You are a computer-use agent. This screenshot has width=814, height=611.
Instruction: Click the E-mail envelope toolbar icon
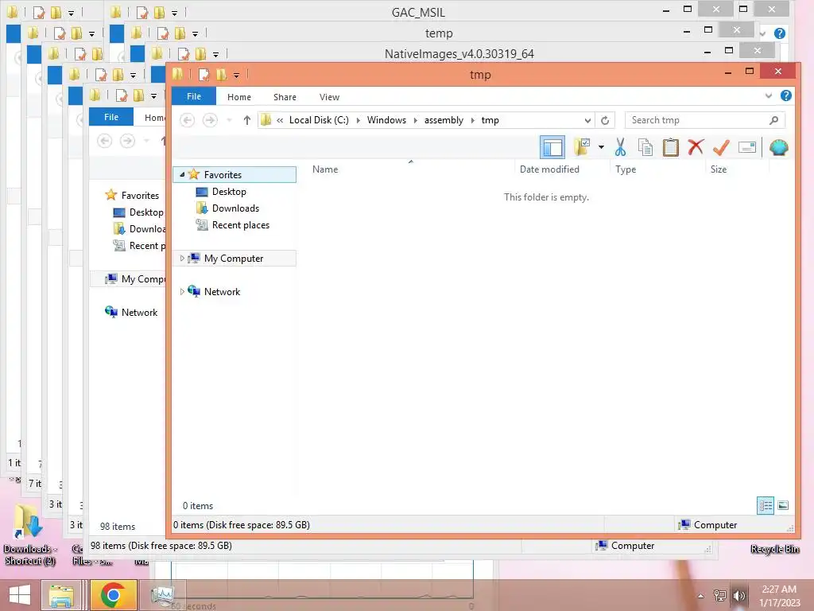pyautogui.click(x=746, y=147)
